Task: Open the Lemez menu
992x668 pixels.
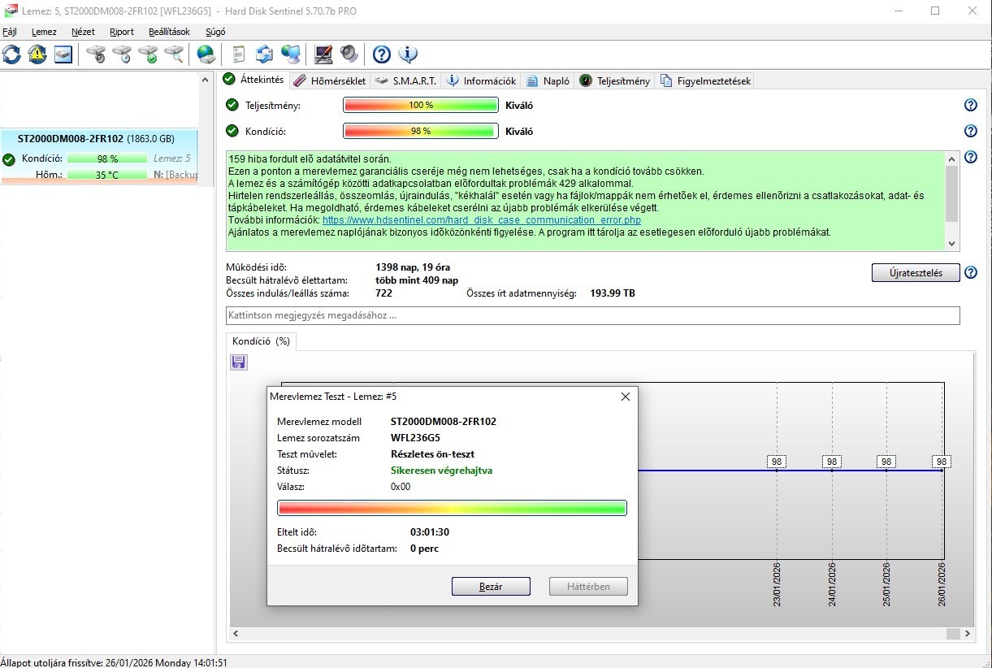Action: (44, 32)
